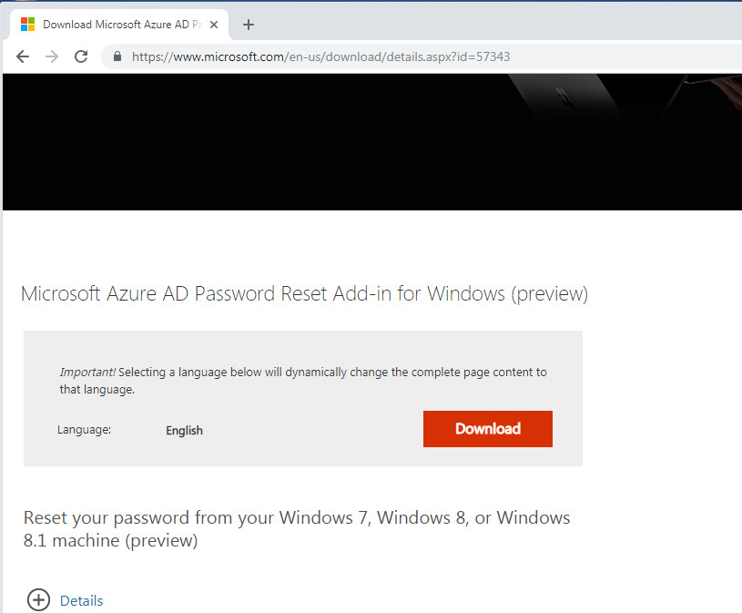Open a new tab with the plus icon
The width and height of the screenshot is (742, 613).
[x=249, y=25]
